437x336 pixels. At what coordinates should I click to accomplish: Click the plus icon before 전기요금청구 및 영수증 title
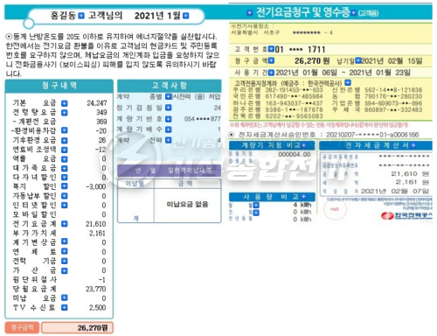tap(250, 12)
